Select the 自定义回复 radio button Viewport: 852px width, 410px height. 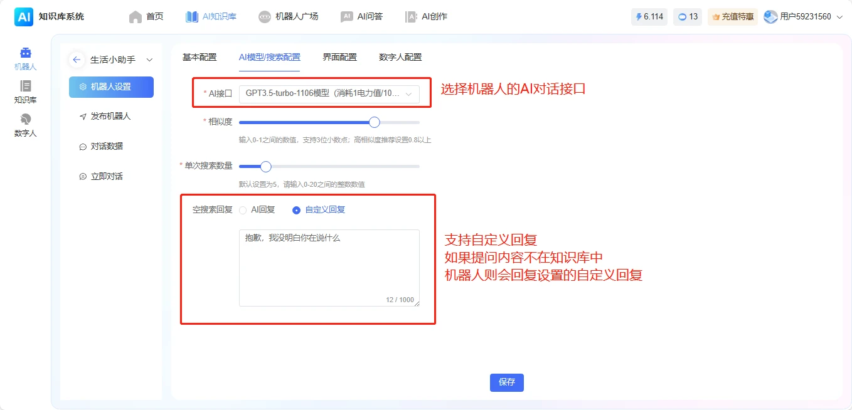pos(296,210)
